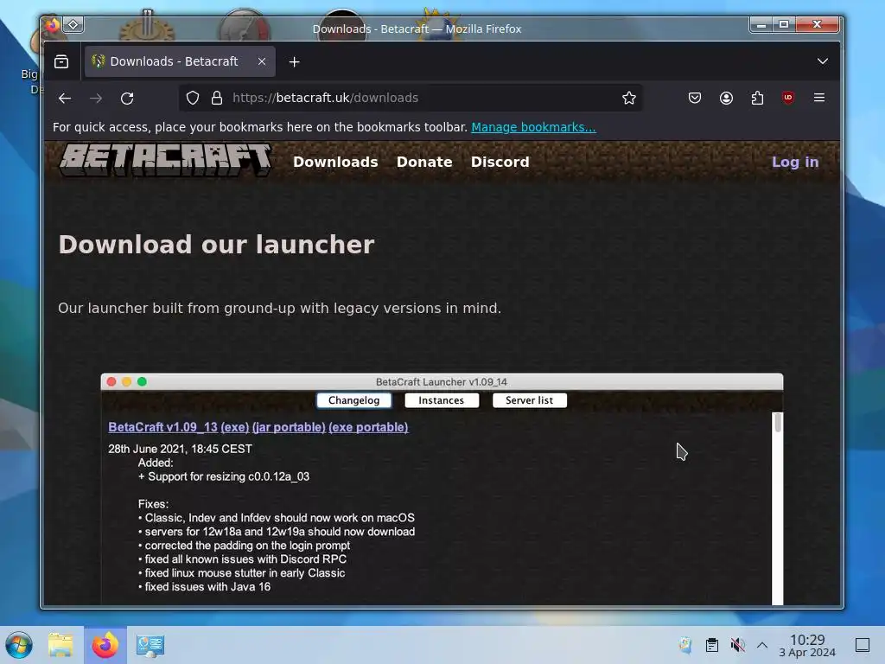Click text "fixed issues with Java 16"
Image resolution: width=885 pixels, height=664 pixels.
207,587
